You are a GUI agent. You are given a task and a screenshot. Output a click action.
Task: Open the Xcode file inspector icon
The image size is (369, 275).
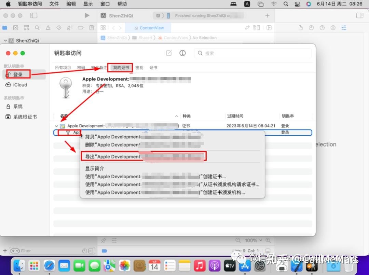click(x=301, y=28)
